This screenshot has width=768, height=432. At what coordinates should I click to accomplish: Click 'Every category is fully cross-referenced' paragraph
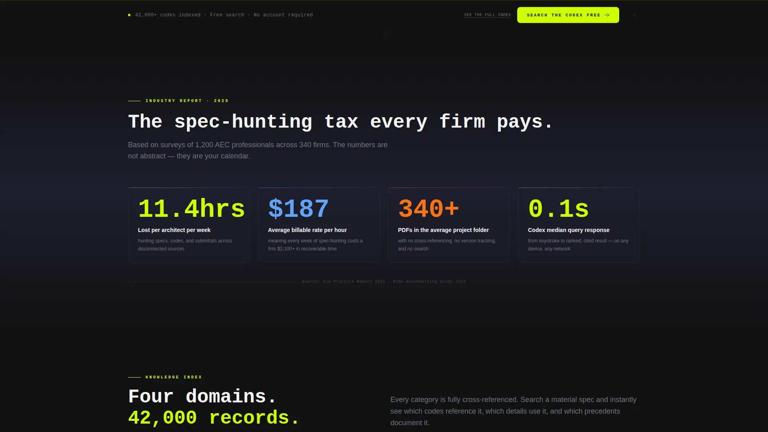point(513,411)
